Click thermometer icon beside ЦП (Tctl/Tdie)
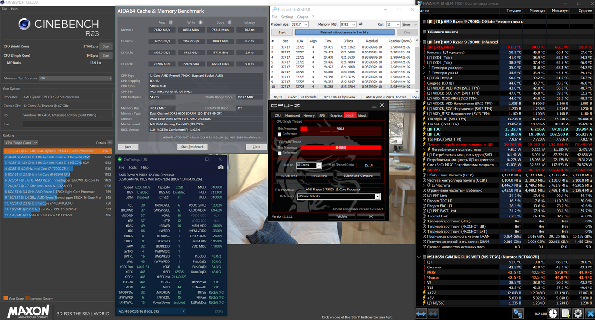 423,47
